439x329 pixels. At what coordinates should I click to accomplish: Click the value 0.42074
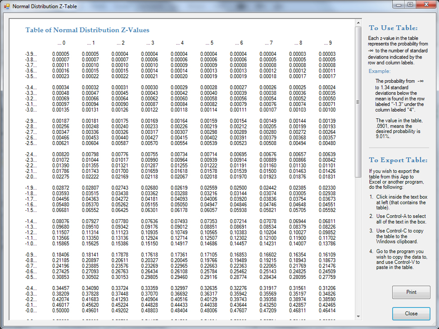61,299
